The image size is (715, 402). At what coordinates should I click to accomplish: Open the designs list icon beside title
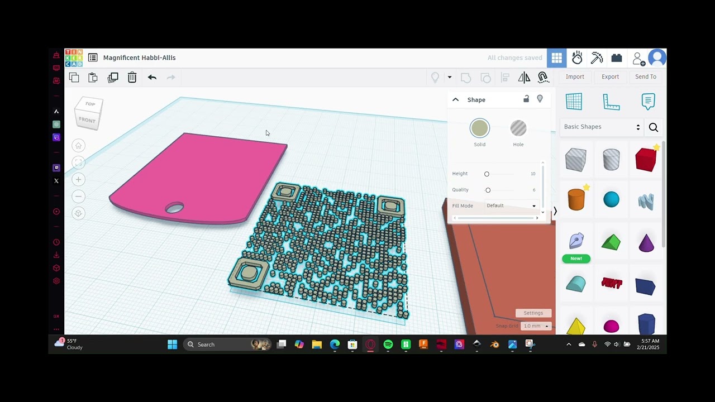click(x=93, y=58)
